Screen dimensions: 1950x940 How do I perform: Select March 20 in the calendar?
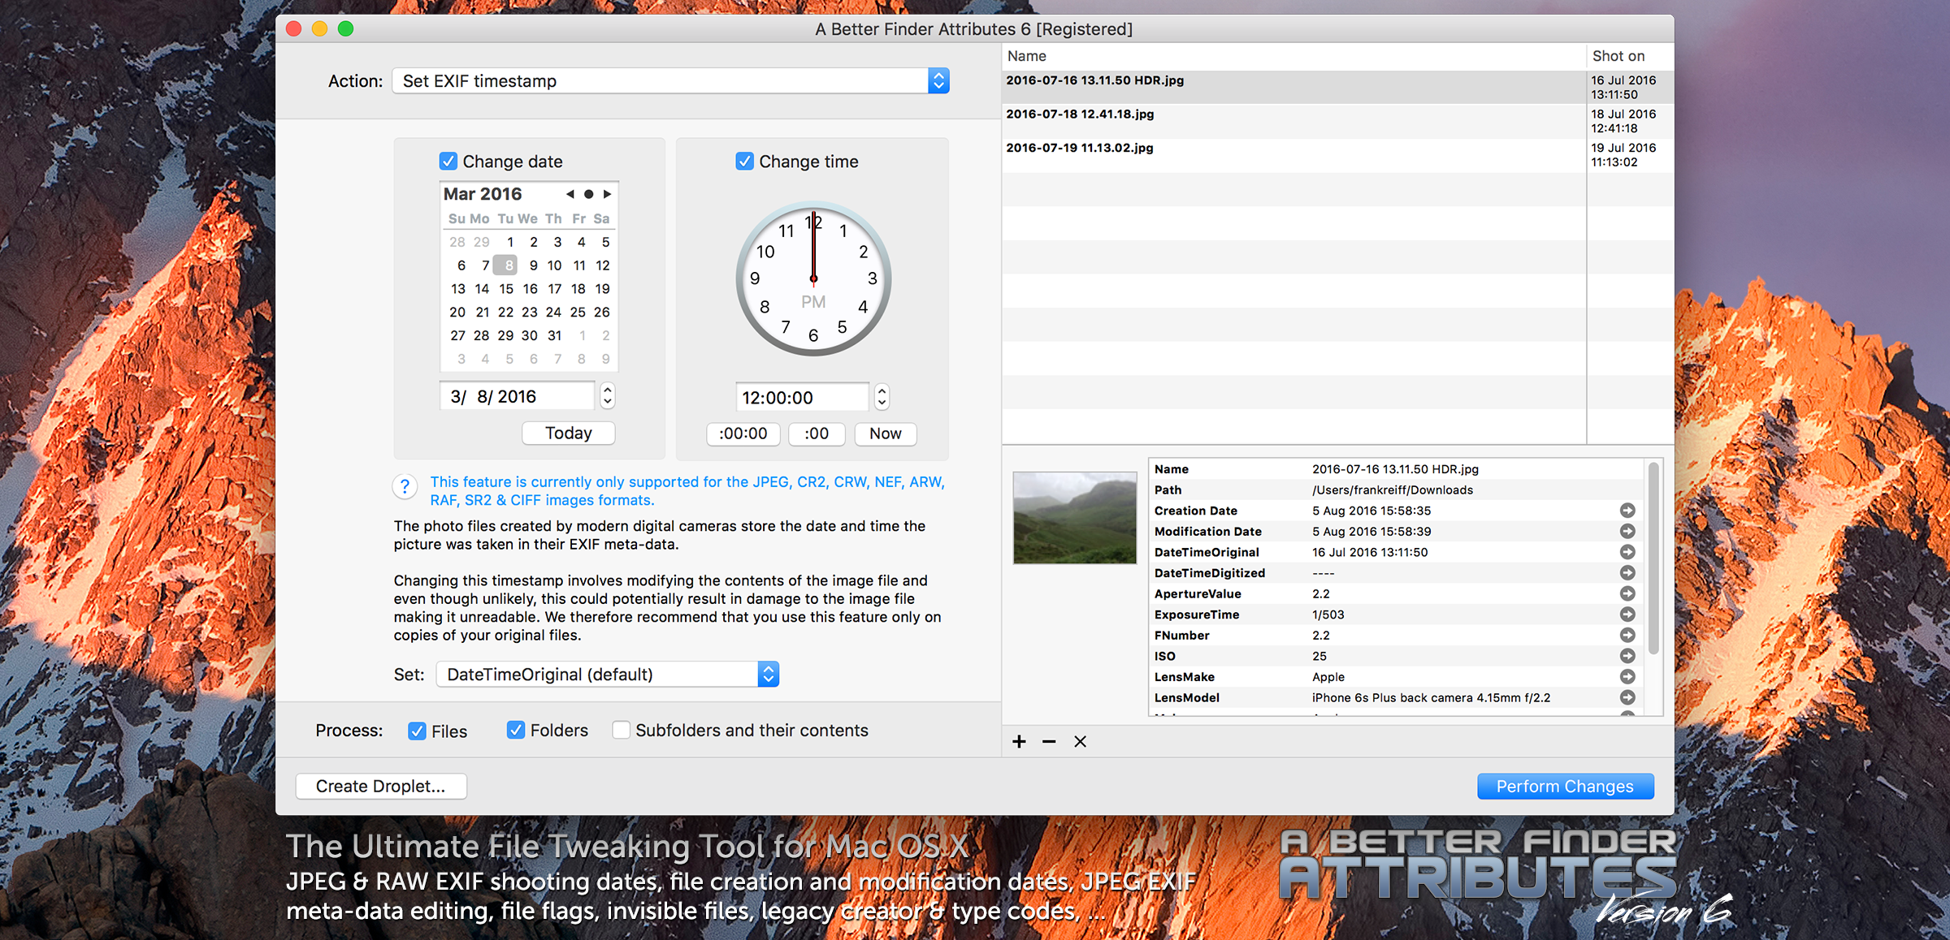coord(457,312)
